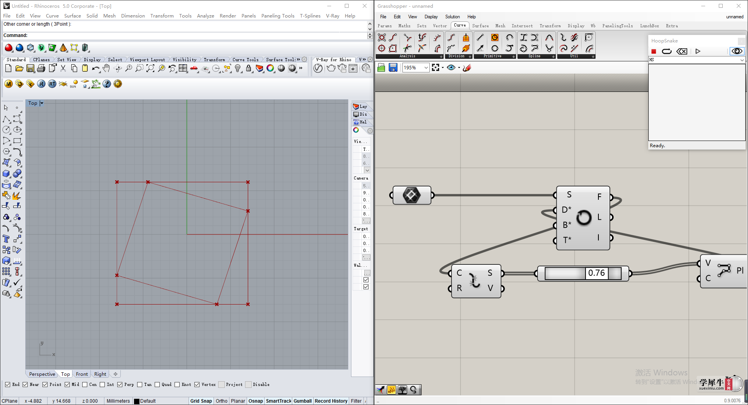Click the V-Ray help question icon
748x405 pixels.
point(107,84)
